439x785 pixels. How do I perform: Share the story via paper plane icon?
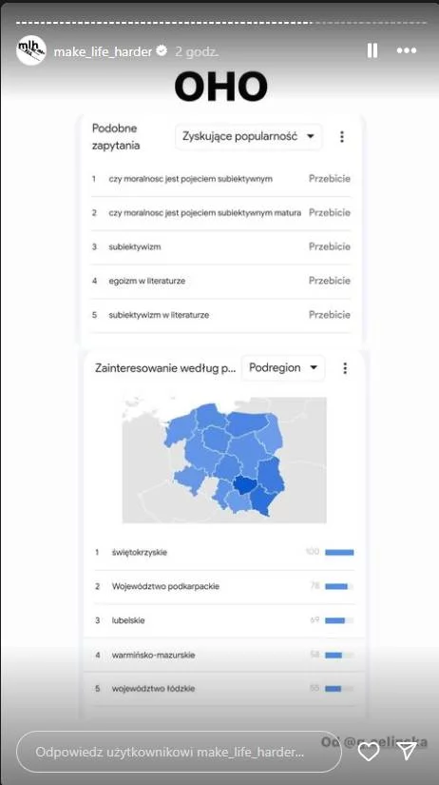pyautogui.click(x=407, y=751)
